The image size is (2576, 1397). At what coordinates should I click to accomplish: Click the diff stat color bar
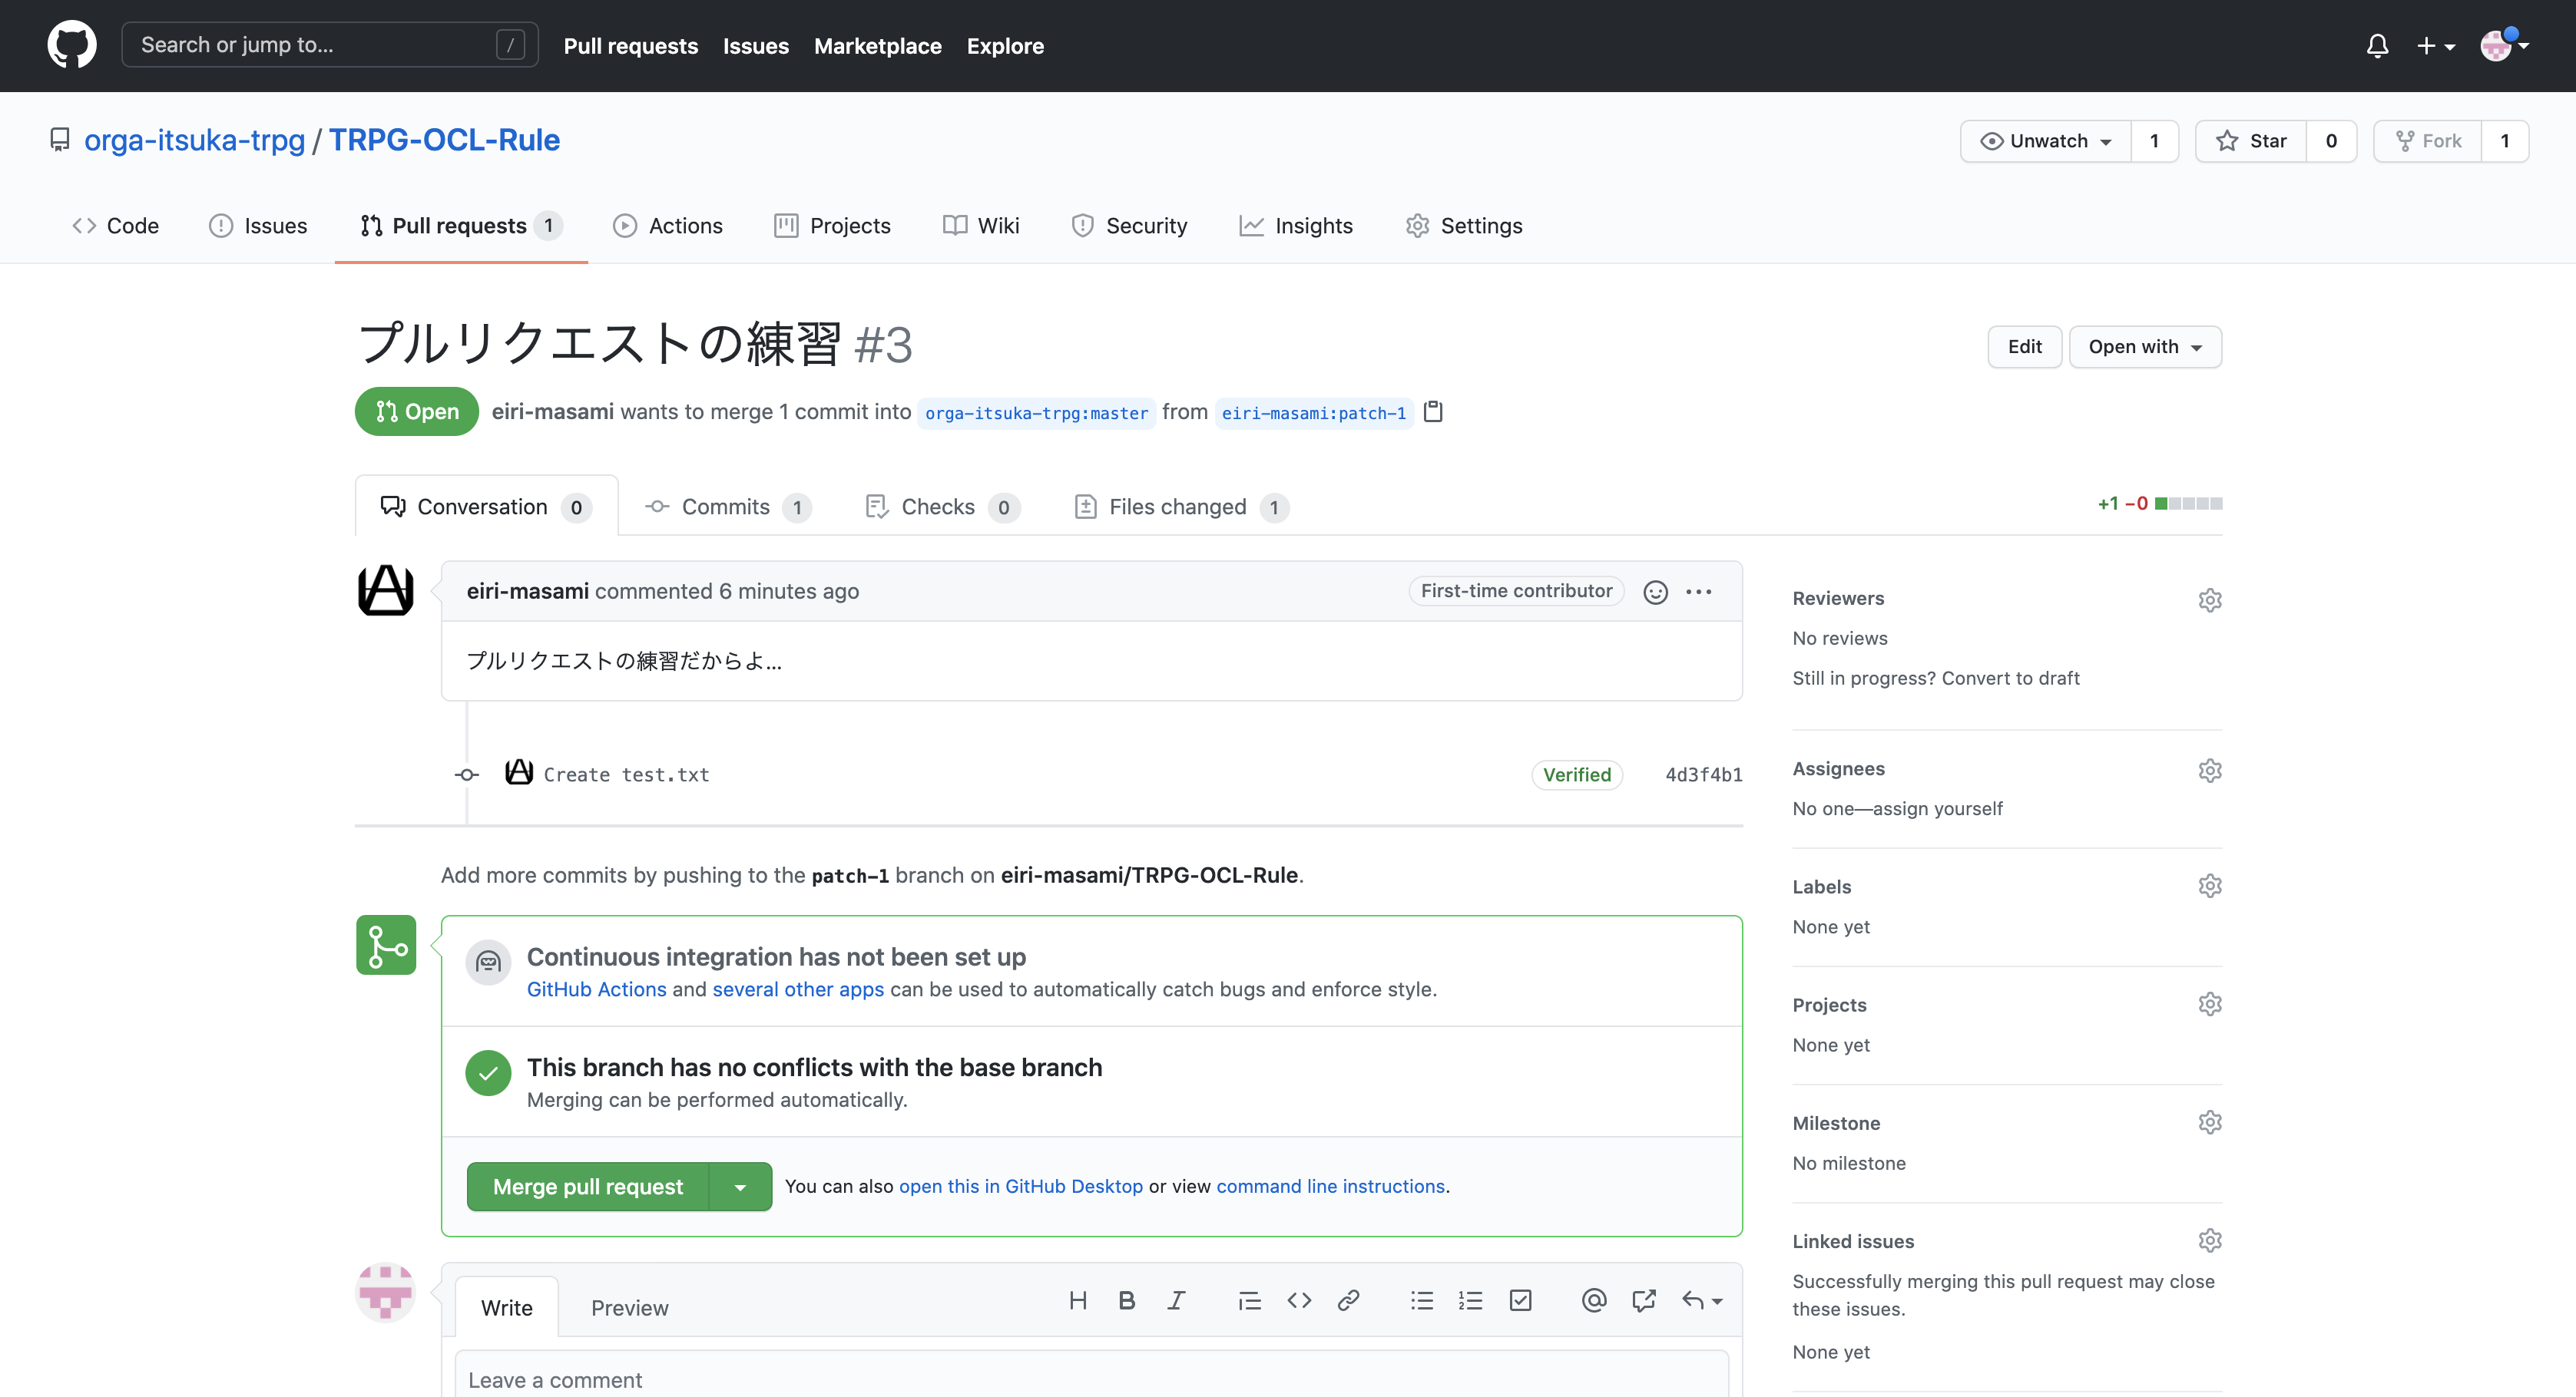point(2188,504)
